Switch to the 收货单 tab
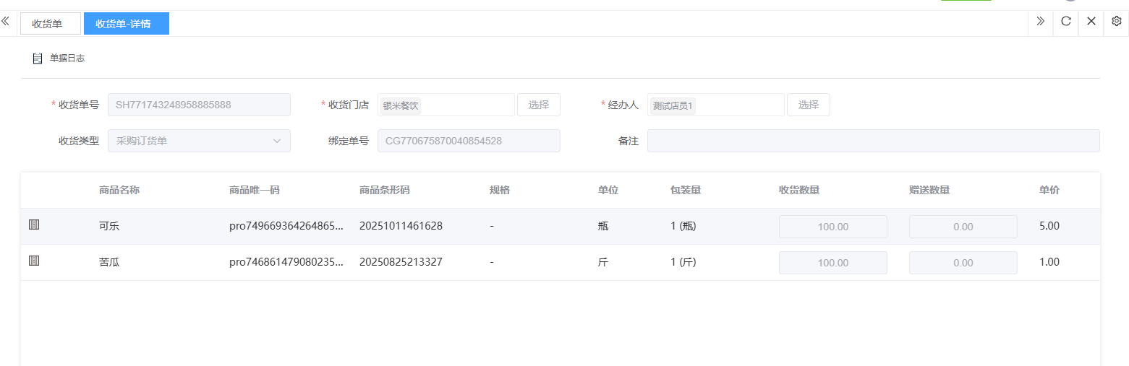The image size is (1129, 366). (47, 24)
